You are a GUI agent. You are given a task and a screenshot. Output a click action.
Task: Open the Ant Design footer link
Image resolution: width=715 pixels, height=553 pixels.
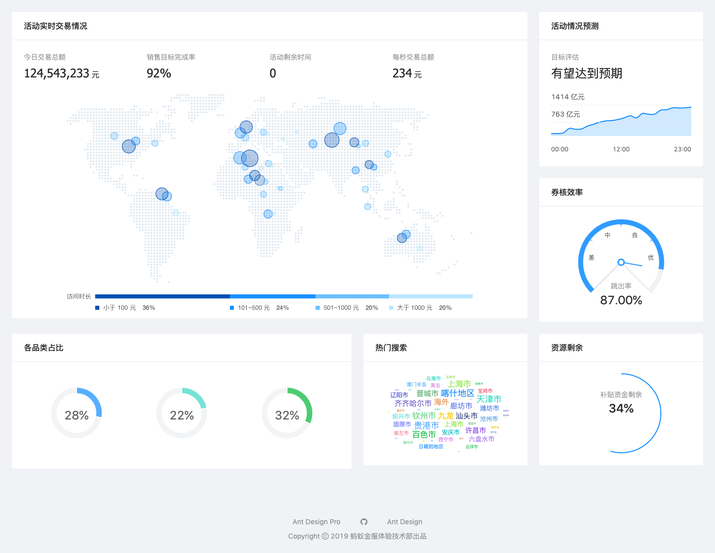(405, 522)
